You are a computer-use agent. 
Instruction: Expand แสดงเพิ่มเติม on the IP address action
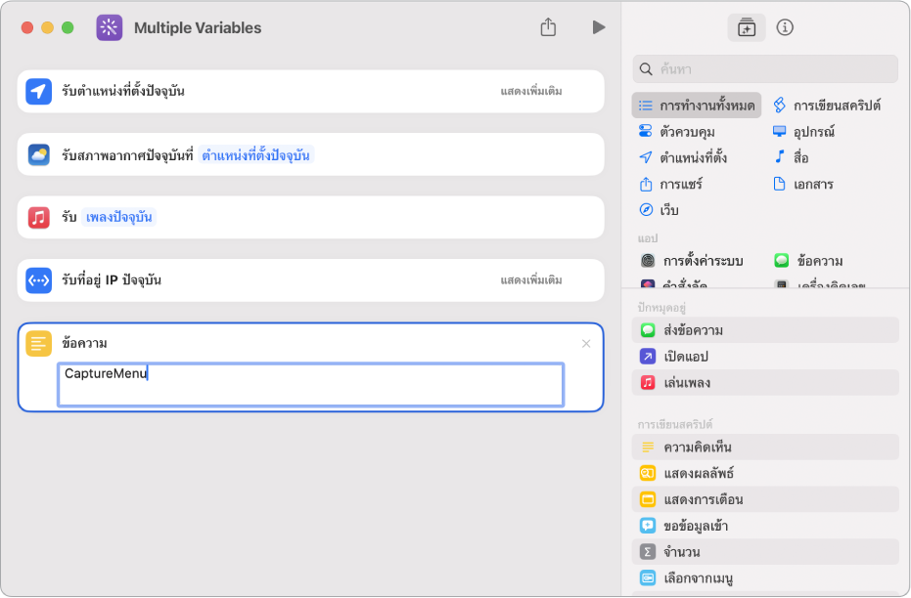(x=530, y=280)
